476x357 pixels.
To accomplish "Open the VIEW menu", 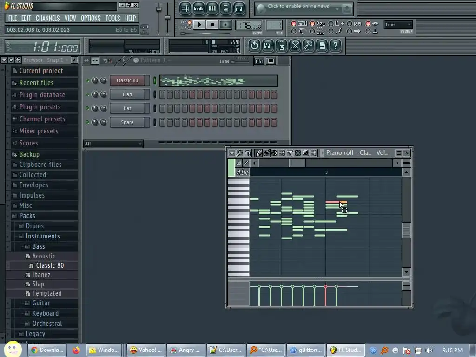I will 70,18.
